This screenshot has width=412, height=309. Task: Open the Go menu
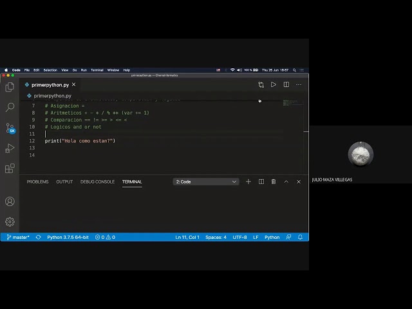(75, 70)
